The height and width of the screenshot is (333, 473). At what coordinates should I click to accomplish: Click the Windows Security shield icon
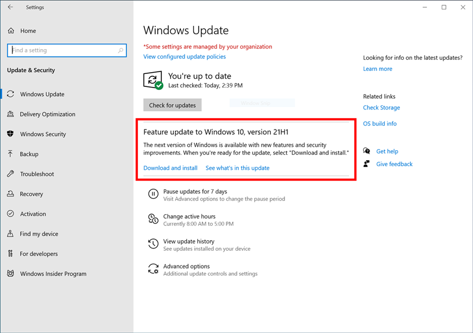11,134
